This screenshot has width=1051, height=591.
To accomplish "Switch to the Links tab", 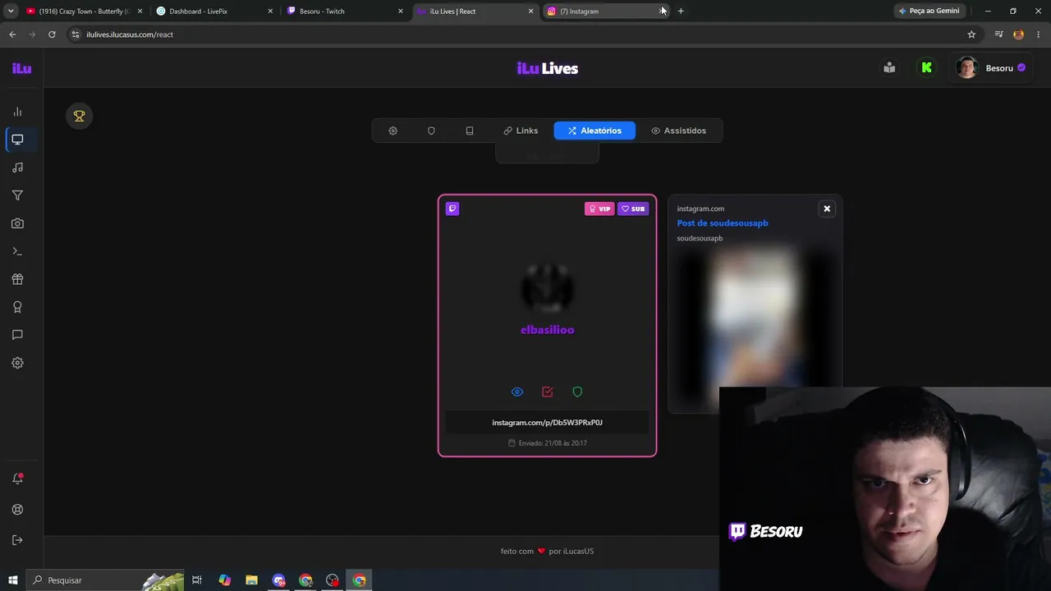I will point(521,131).
